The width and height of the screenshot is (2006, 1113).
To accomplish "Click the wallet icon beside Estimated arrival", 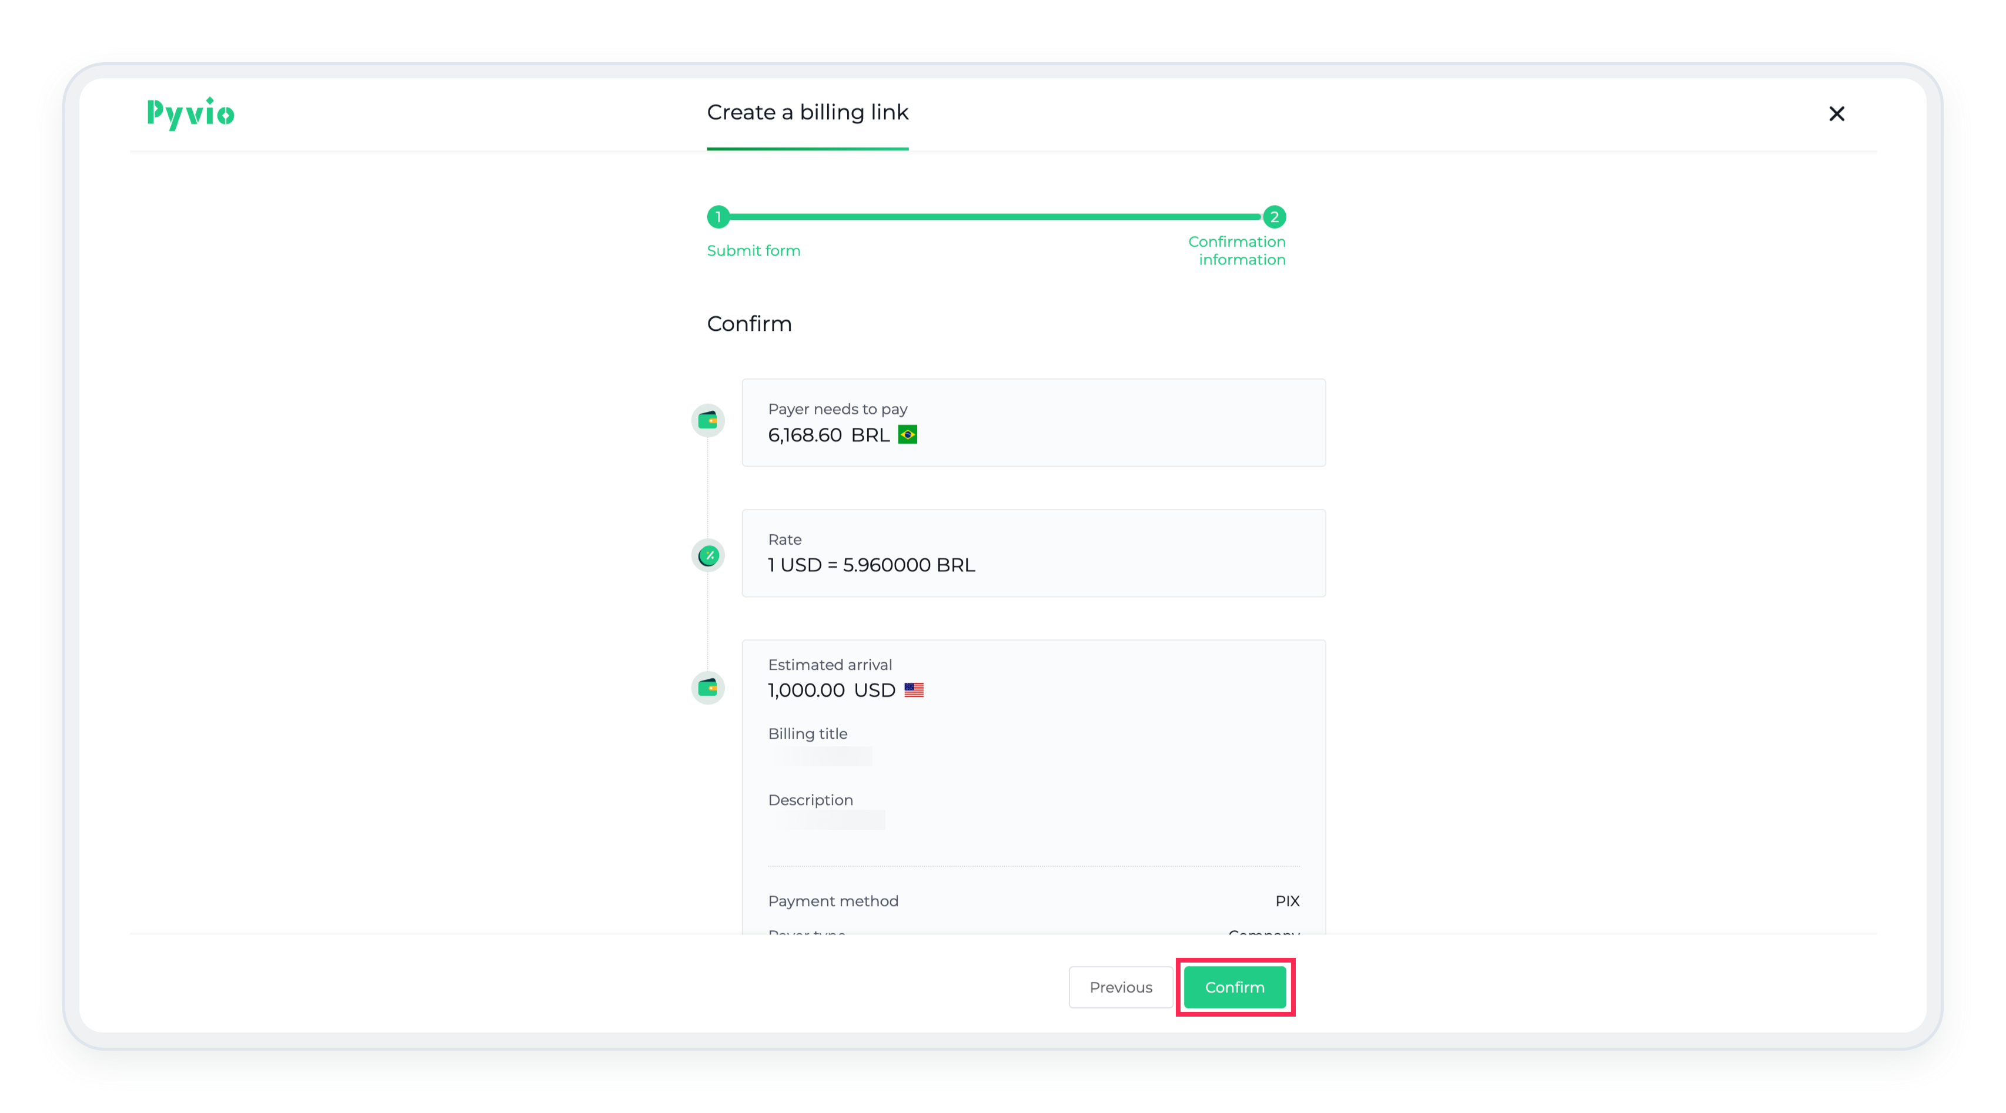I will [x=708, y=688].
